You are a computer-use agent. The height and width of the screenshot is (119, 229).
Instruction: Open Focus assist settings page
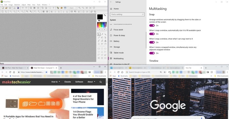coord(118,30)
